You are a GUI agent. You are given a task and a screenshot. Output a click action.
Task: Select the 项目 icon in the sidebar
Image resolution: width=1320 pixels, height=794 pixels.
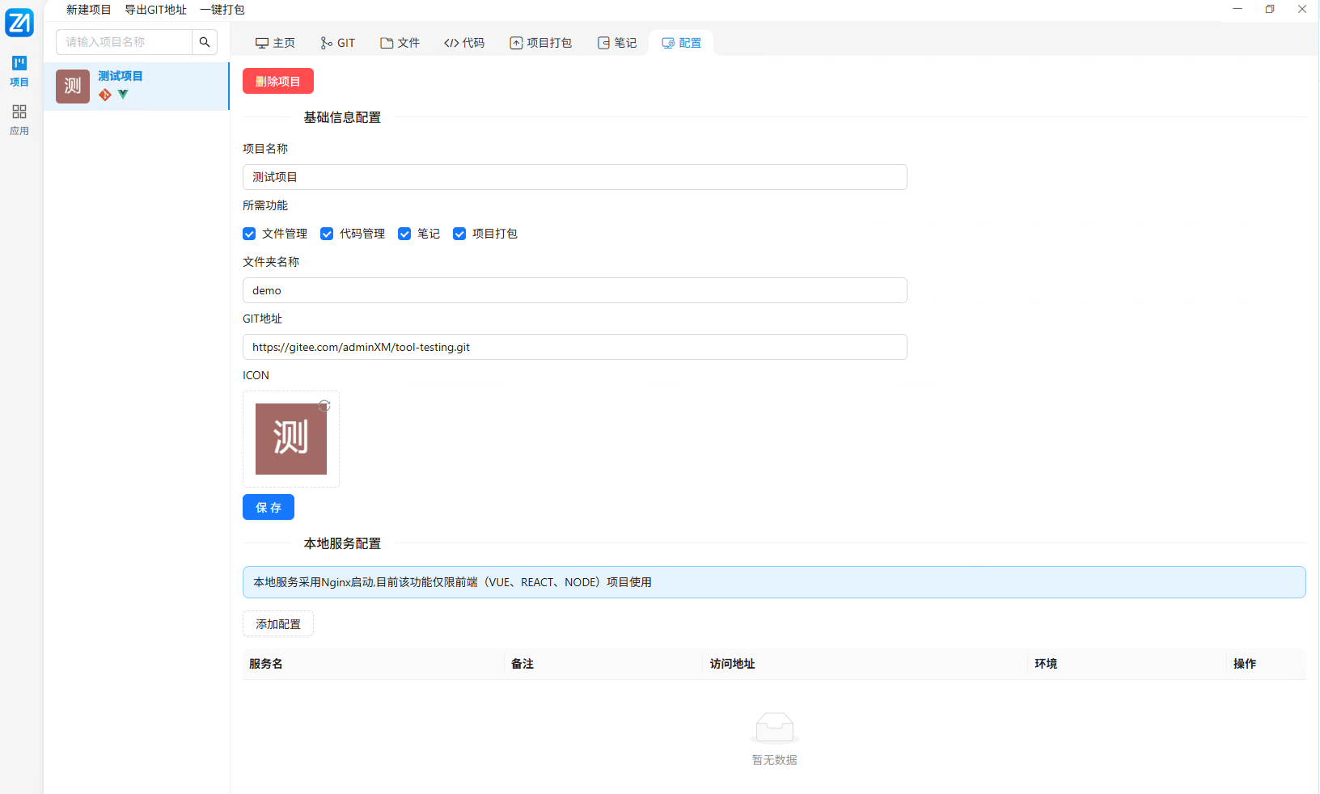19,70
